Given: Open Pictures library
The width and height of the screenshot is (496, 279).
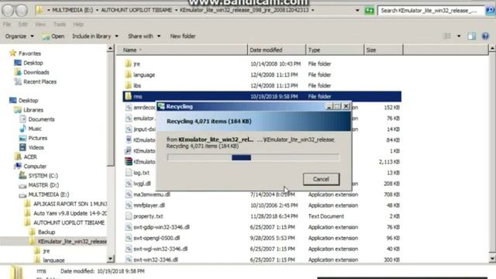Looking at the screenshot, I should (37, 138).
